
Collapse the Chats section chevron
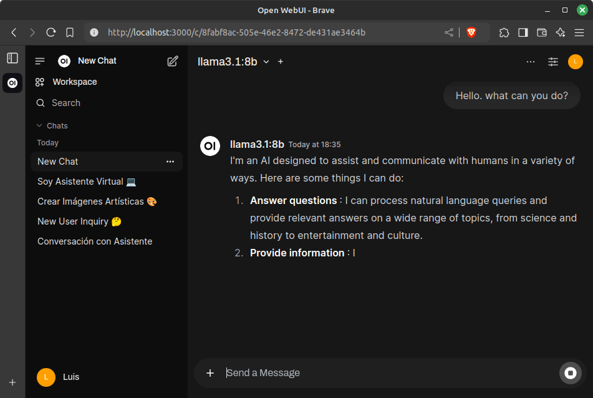pos(40,125)
